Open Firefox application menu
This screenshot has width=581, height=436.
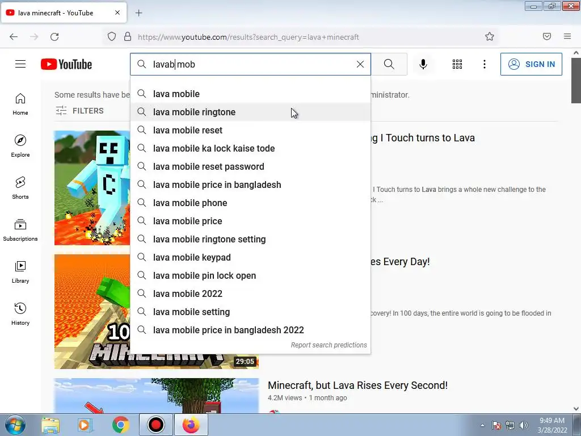[x=567, y=37]
